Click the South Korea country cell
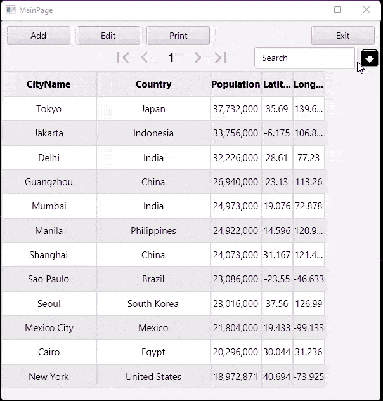 (153, 304)
